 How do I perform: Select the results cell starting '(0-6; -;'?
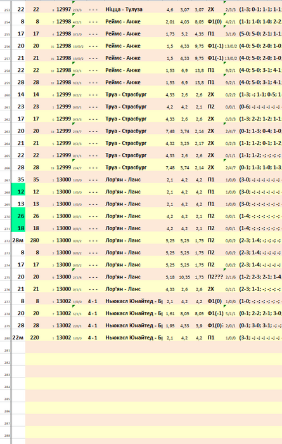[x=260, y=107]
